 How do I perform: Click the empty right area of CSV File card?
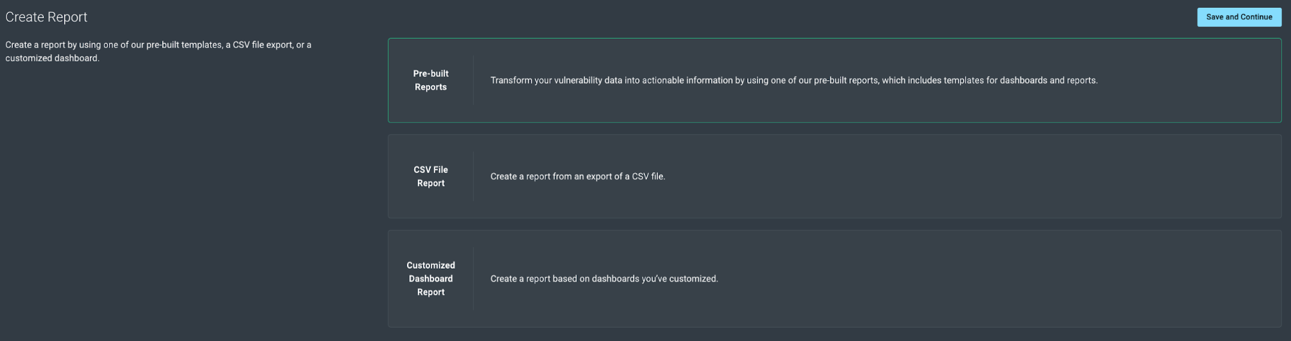click(x=1033, y=176)
